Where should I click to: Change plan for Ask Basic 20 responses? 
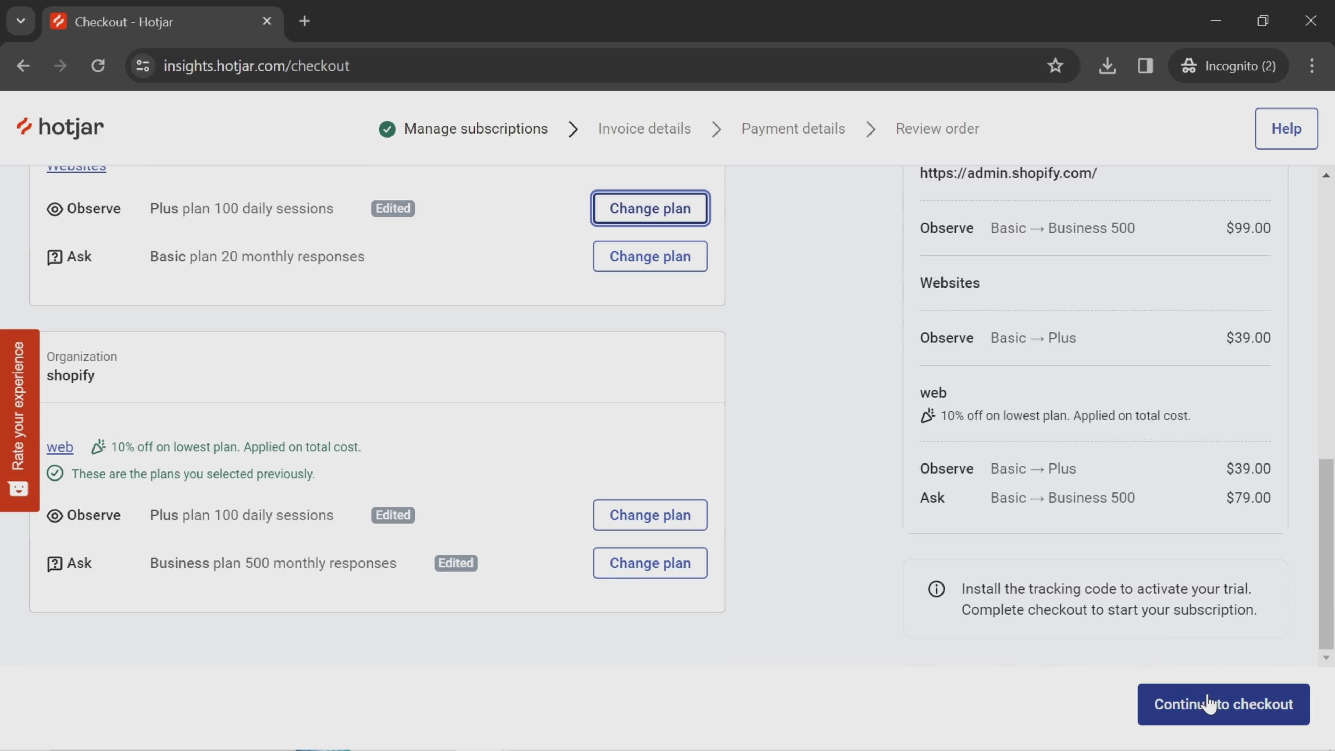[x=650, y=256]
